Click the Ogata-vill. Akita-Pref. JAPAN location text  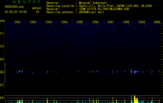[116, 6]
